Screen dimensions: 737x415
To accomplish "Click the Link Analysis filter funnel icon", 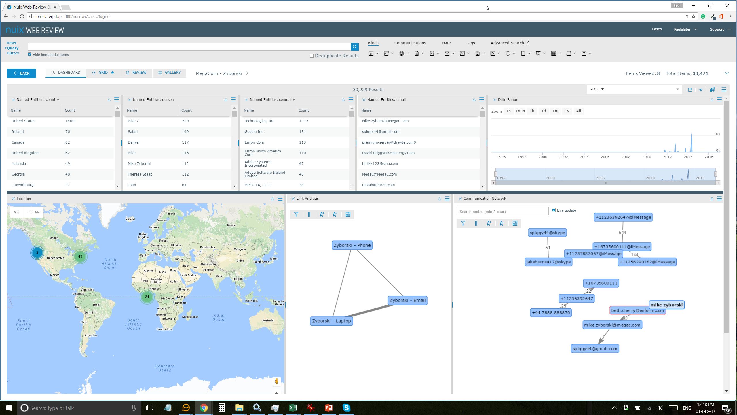I will [296, 214].
